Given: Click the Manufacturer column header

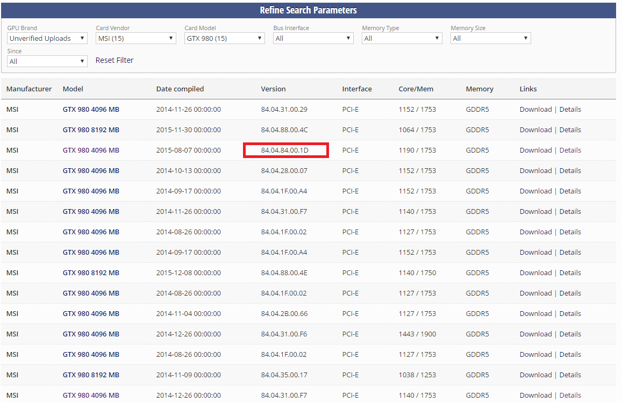Looking at the screenshot, I should (29, 89).
